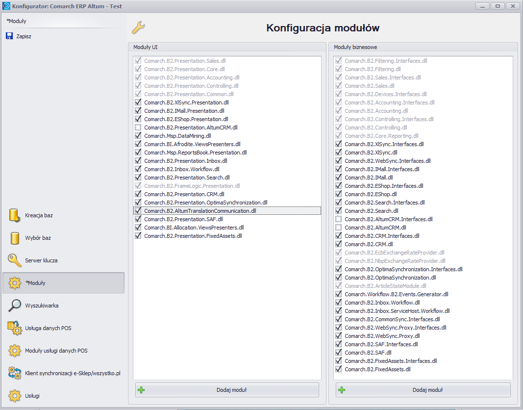Select Comarch.B2.SAF.Interfaces.dll text
523x410 pixels.
coord(381,344)
